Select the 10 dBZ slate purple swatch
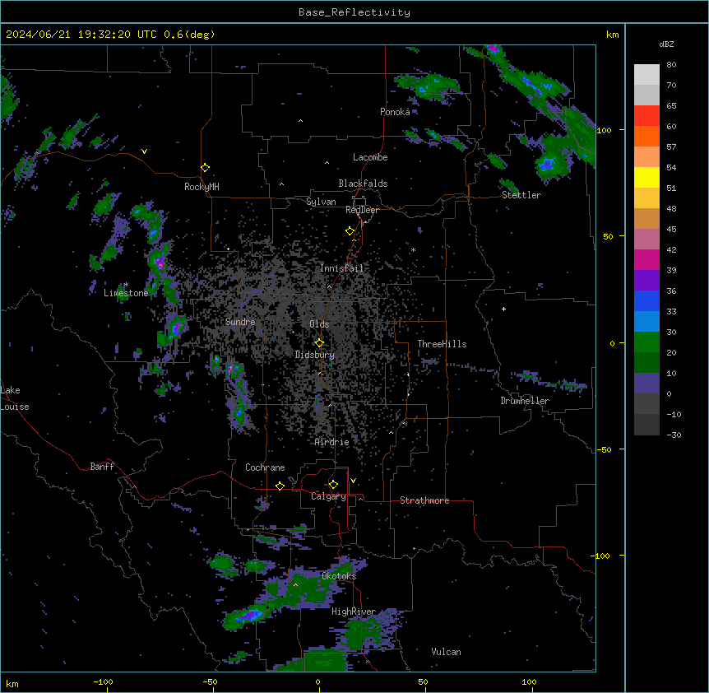This screenshot has width=709, height=693. click(x=646, y=384)
